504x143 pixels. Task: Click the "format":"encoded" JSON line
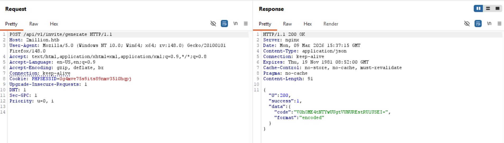click(299, 118)
